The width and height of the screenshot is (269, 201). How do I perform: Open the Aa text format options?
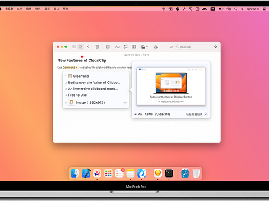[117, 47]
